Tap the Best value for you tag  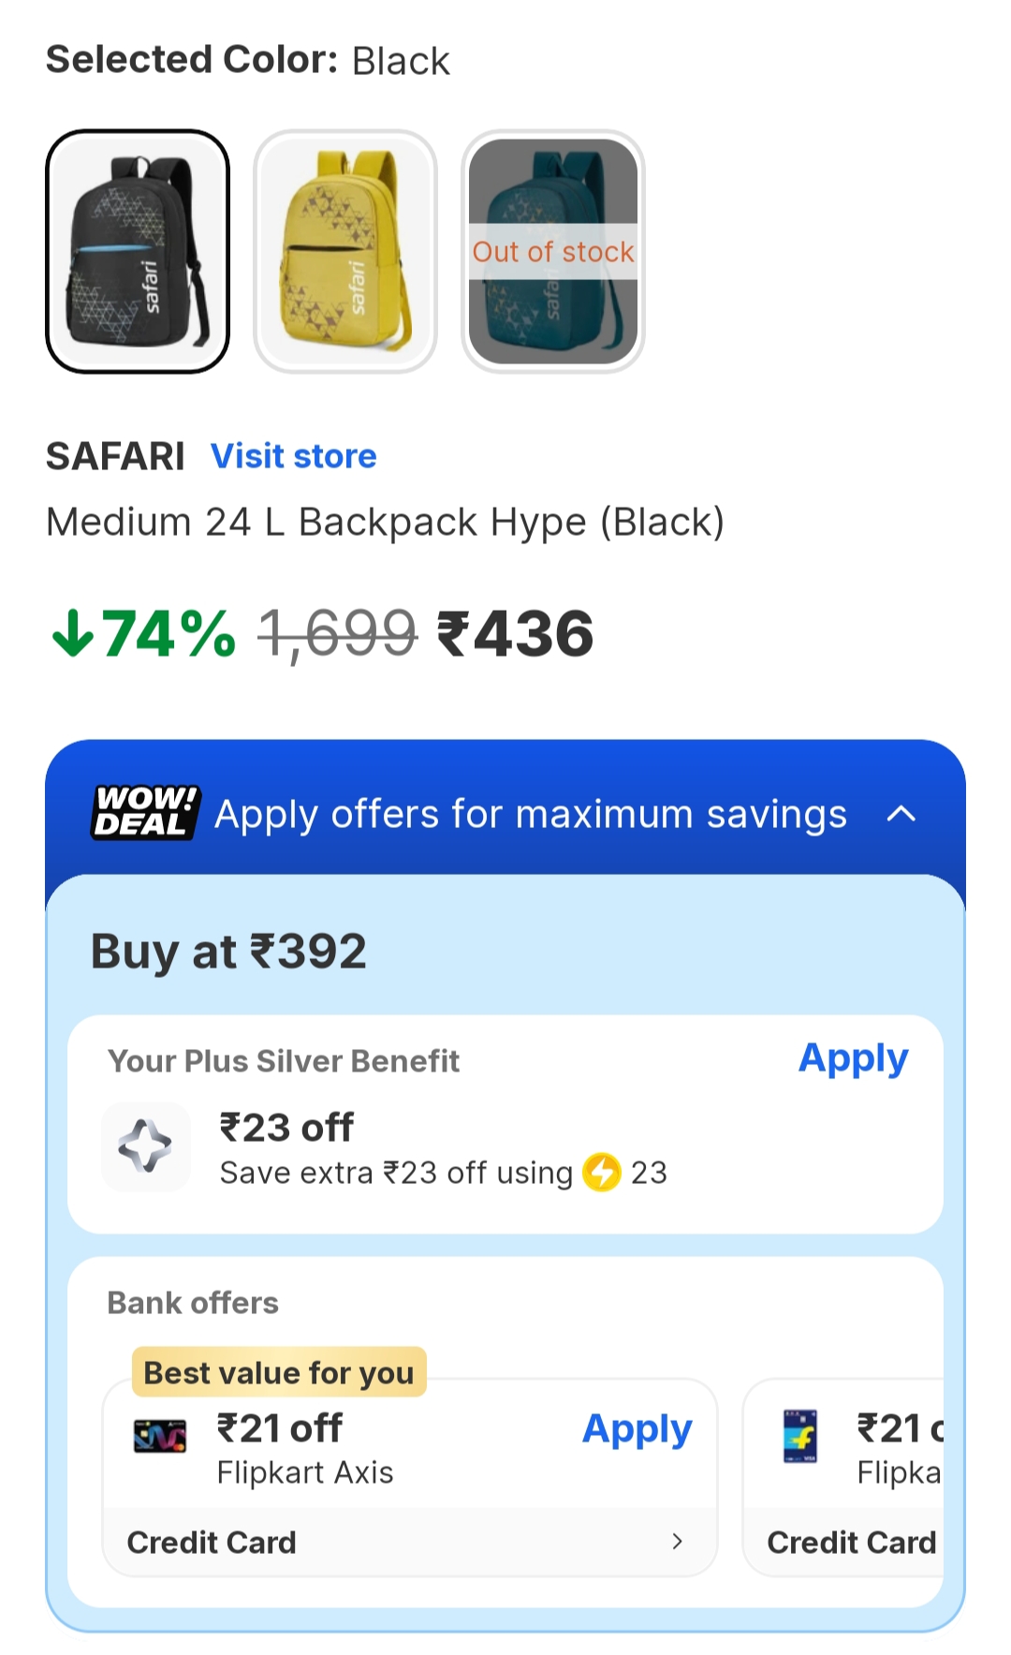tap(279, 1372)
